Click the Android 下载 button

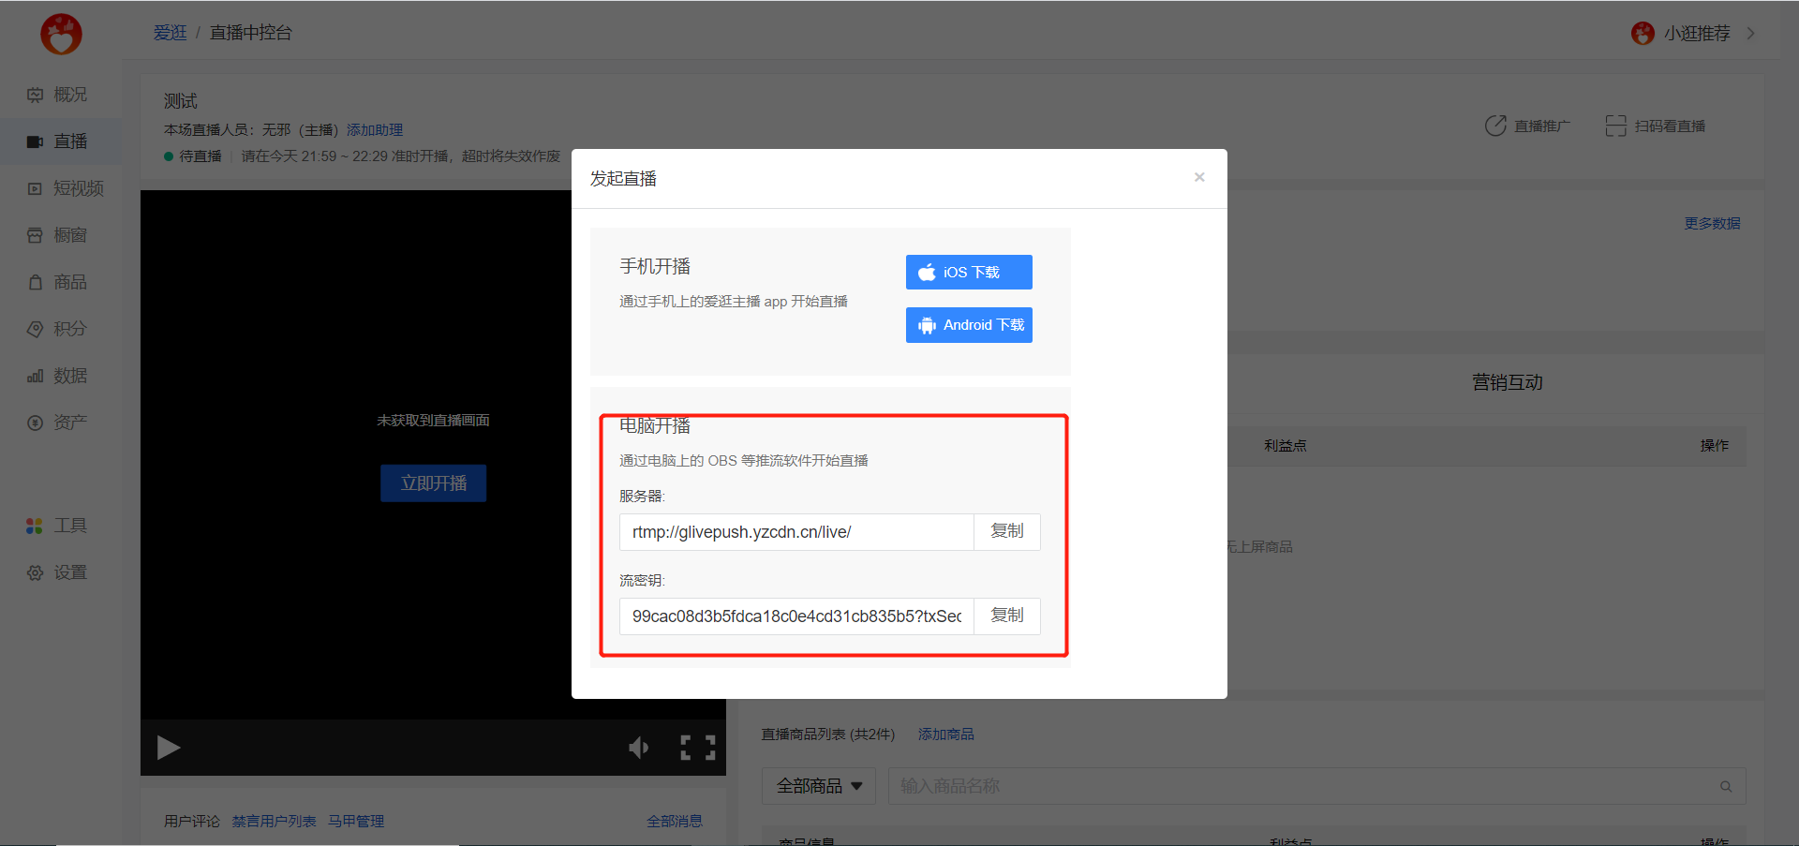[969, 325]
